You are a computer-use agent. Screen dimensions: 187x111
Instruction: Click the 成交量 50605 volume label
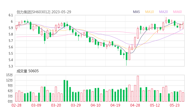click(x=28, y=71)
